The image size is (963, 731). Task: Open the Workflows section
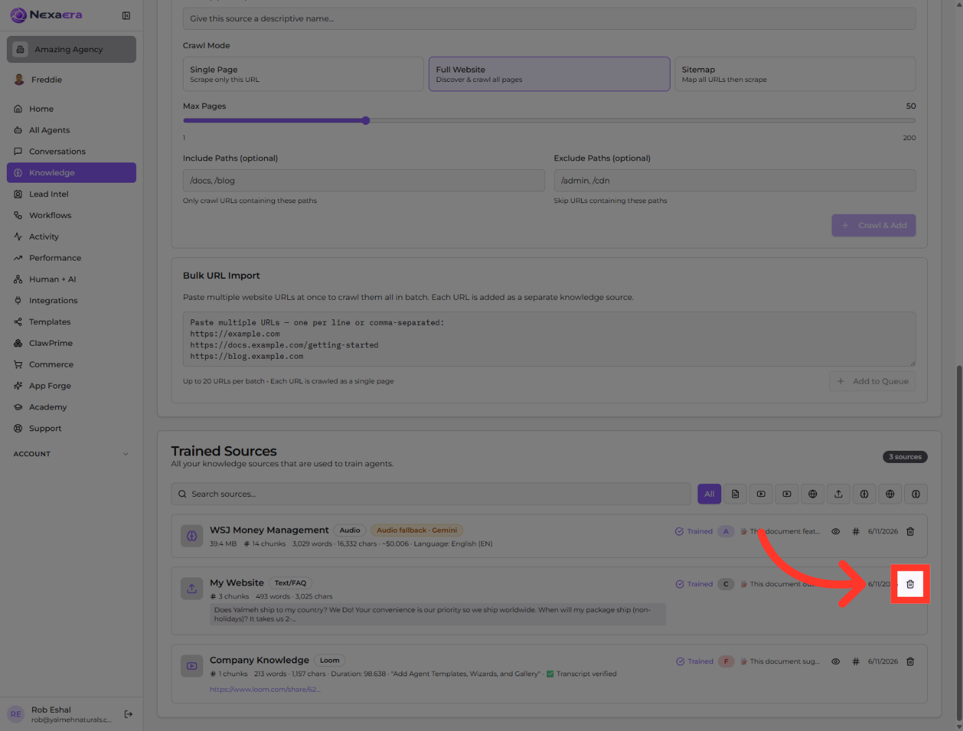[71, 215]
